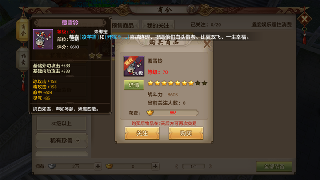Buy the item with 购买 button
The width and height of the screenshot is (320, 180).
tap(186, 133)
